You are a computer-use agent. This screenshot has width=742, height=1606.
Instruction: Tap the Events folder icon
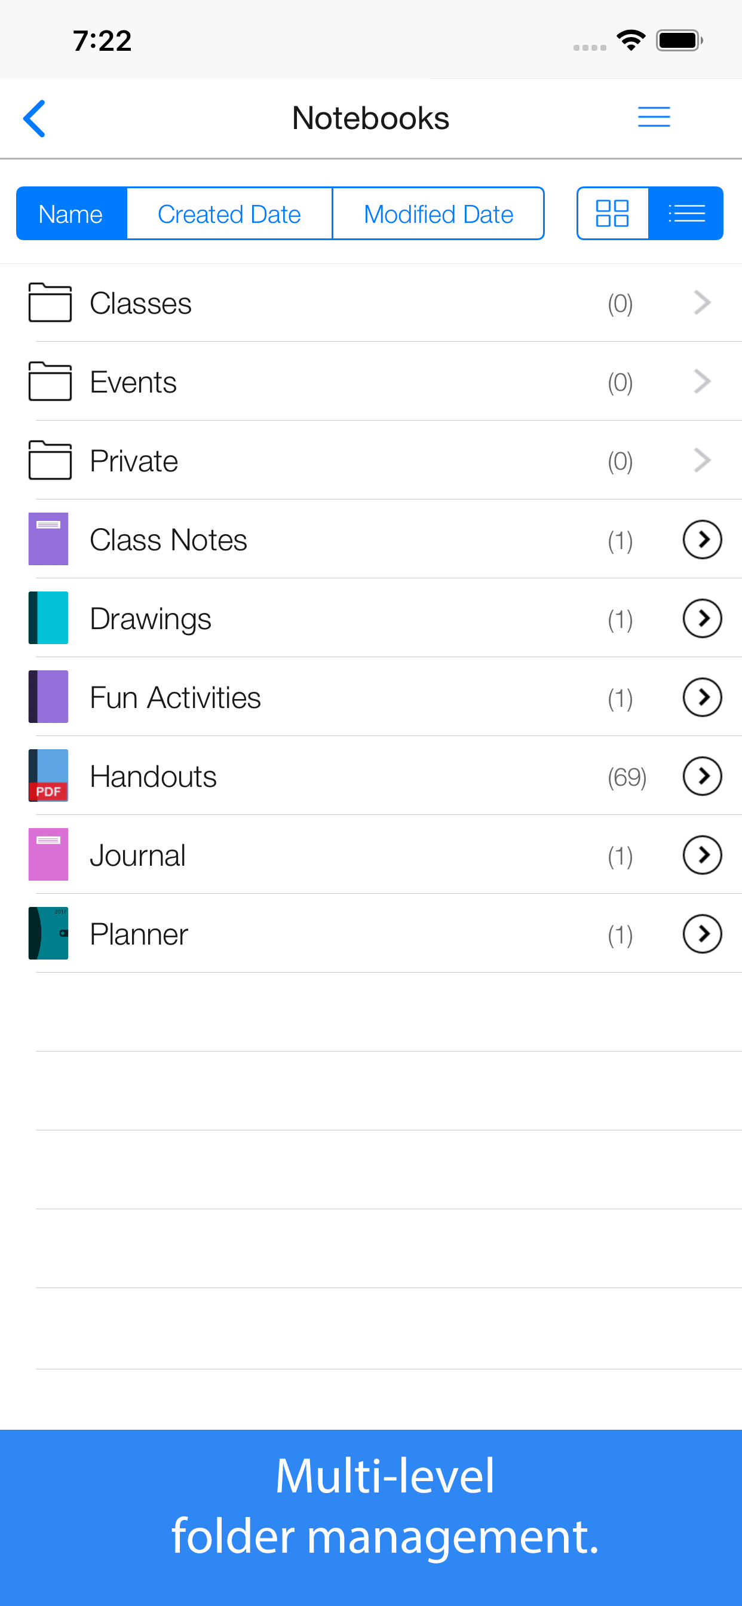pos(50,382)
